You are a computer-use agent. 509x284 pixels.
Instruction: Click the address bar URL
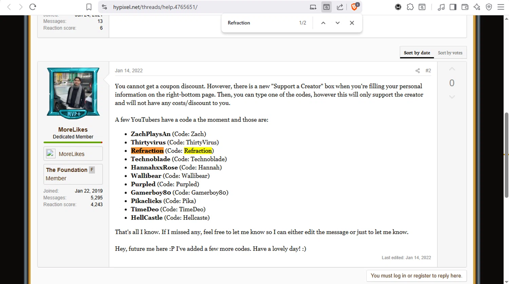(x=155, y=7)
